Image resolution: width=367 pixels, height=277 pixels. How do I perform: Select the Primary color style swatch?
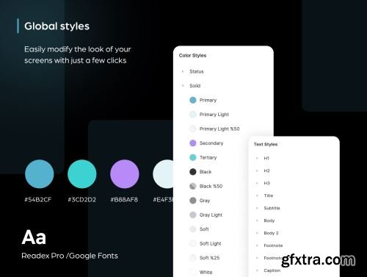pyautogui.click(x=193, y=100)
